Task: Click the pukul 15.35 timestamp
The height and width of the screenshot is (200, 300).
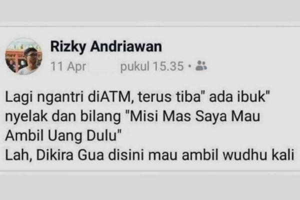Action: [x=152, y=66]
